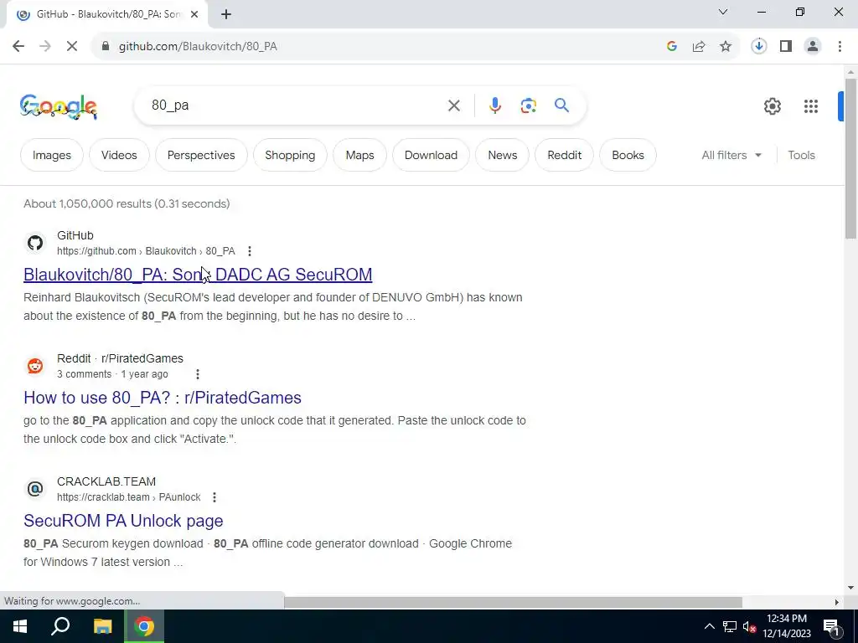The height and width of the screenshot is (643, 858).
Task: Open the downloads icon in toolbar
Action: point(758,47)
